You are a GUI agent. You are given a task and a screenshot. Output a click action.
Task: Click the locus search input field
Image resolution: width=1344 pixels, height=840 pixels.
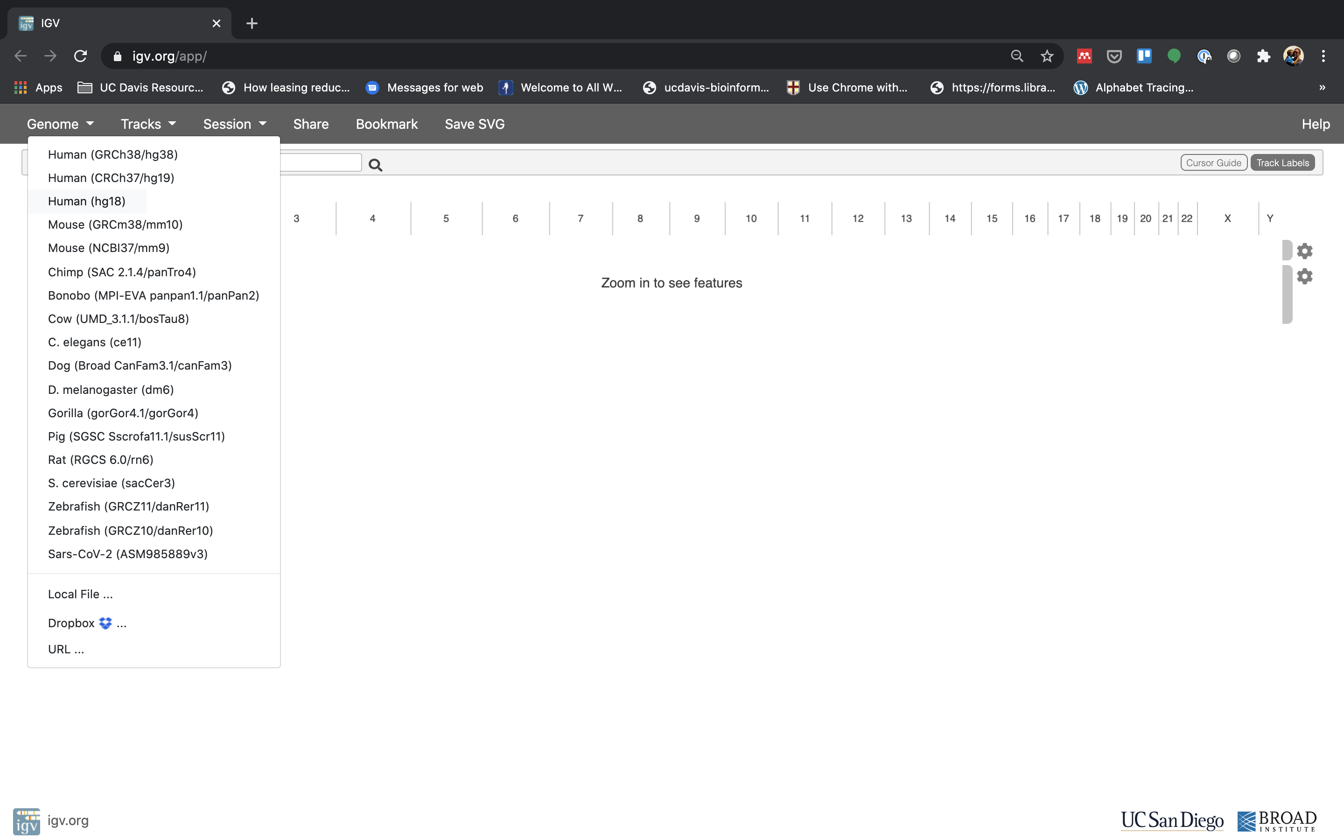(x=321, y=162)
